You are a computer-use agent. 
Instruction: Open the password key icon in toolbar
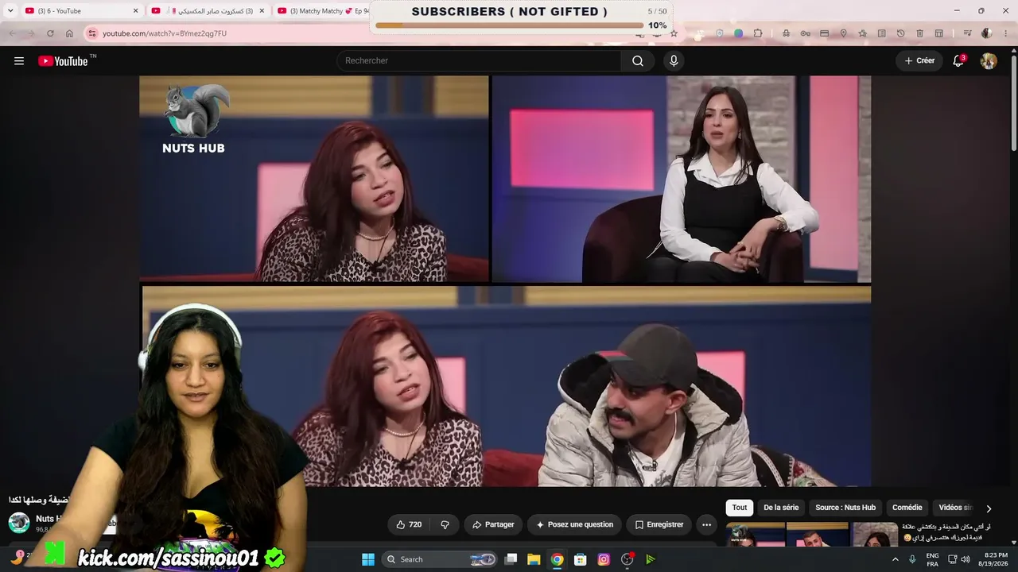click(x=805, y=33)
